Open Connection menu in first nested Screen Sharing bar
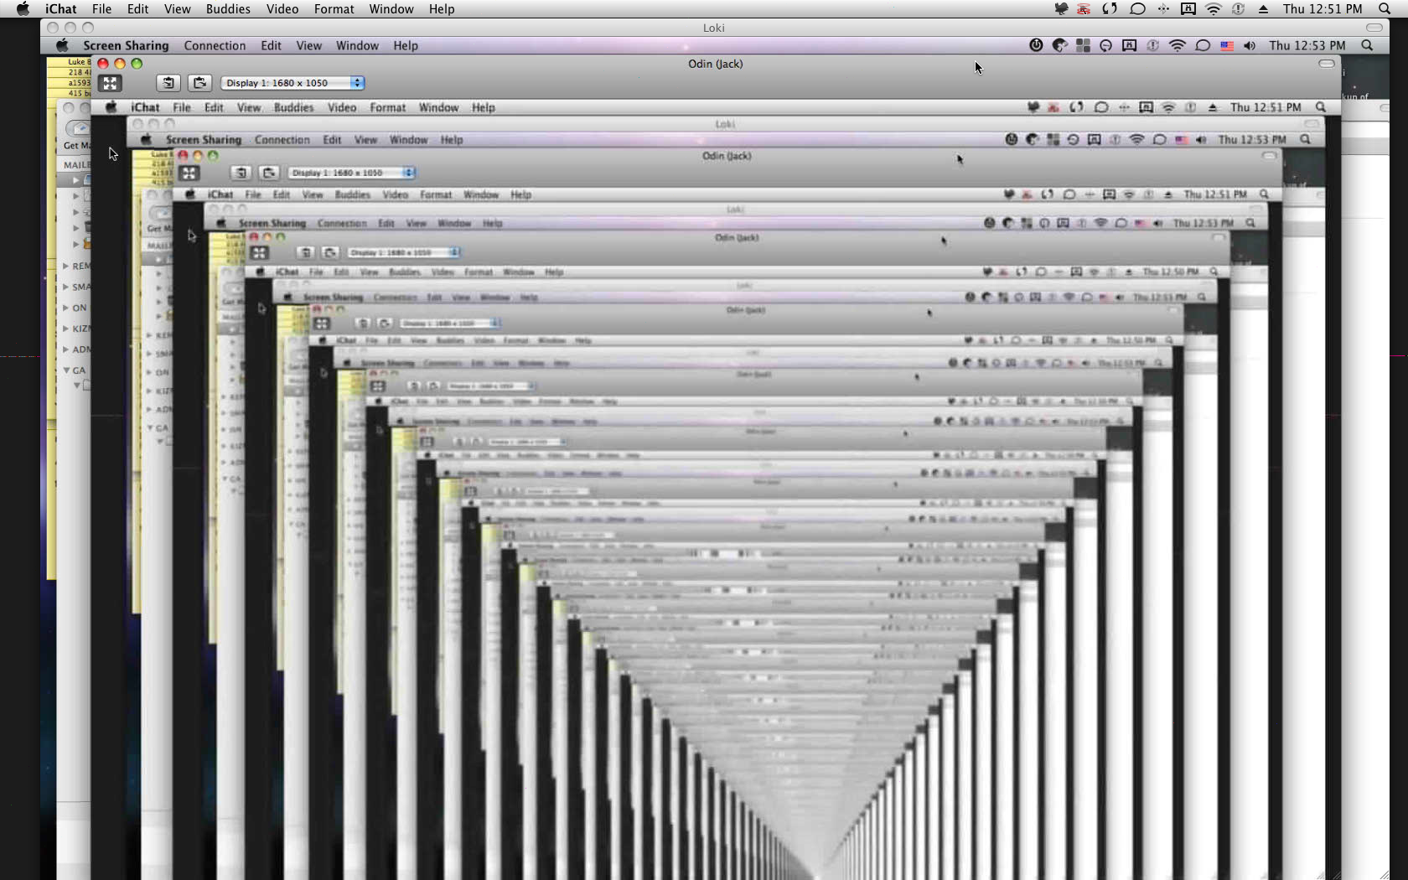 [x=282, y=140]
